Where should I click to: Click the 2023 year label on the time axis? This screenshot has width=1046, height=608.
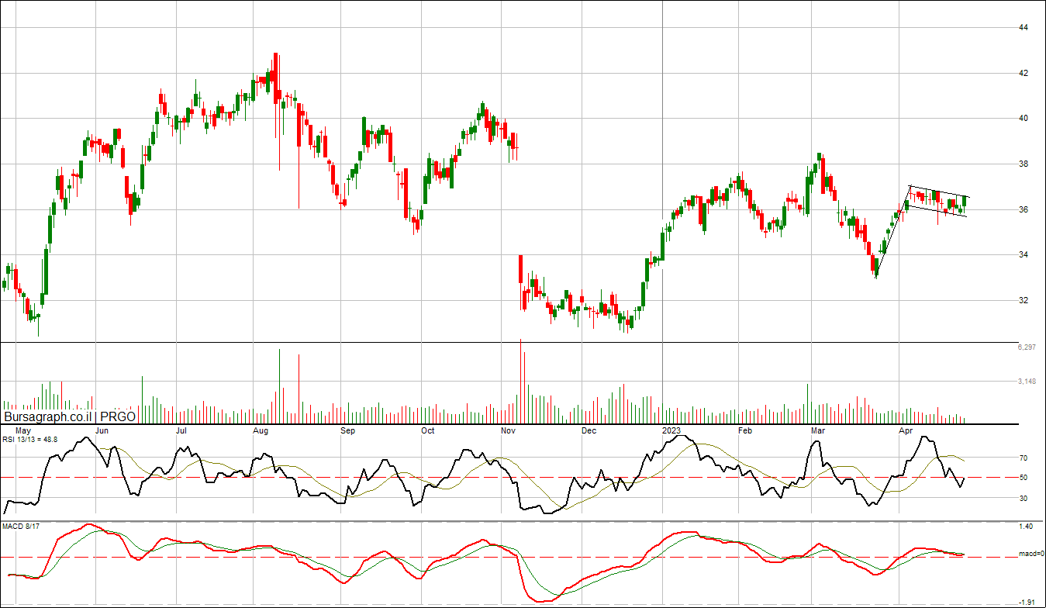(671, 430)
